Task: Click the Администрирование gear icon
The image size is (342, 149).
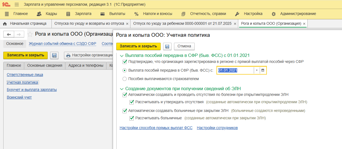Action: tap(274, 14)
